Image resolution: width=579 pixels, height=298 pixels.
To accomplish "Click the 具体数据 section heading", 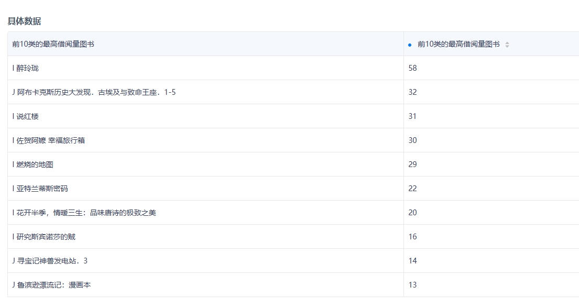I will click(25, 21).
